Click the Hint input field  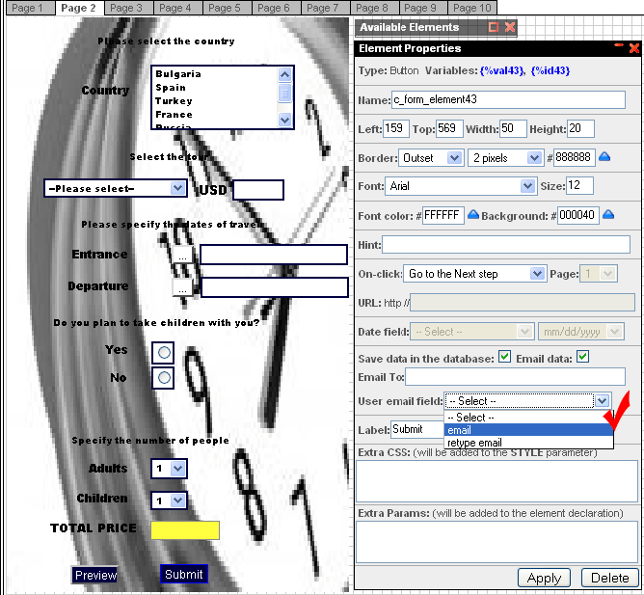(506, 245)
